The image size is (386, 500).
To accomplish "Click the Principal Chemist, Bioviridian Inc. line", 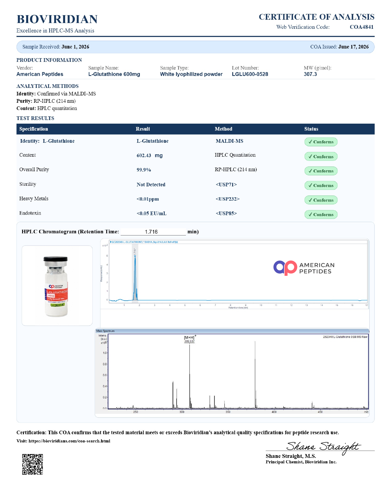I will pyautogui.click(x=301, y=462).
